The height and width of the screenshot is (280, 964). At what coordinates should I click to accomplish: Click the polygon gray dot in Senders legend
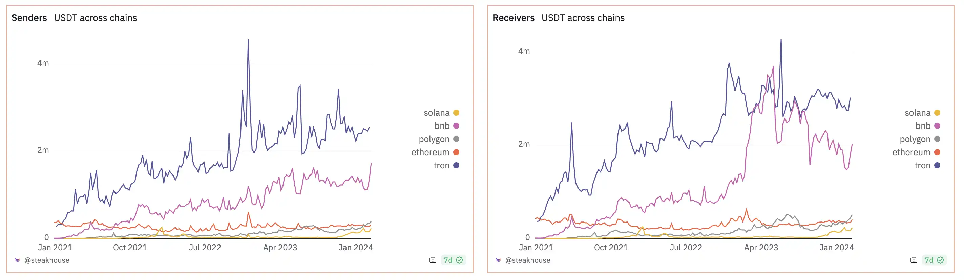tap(456, 139)
